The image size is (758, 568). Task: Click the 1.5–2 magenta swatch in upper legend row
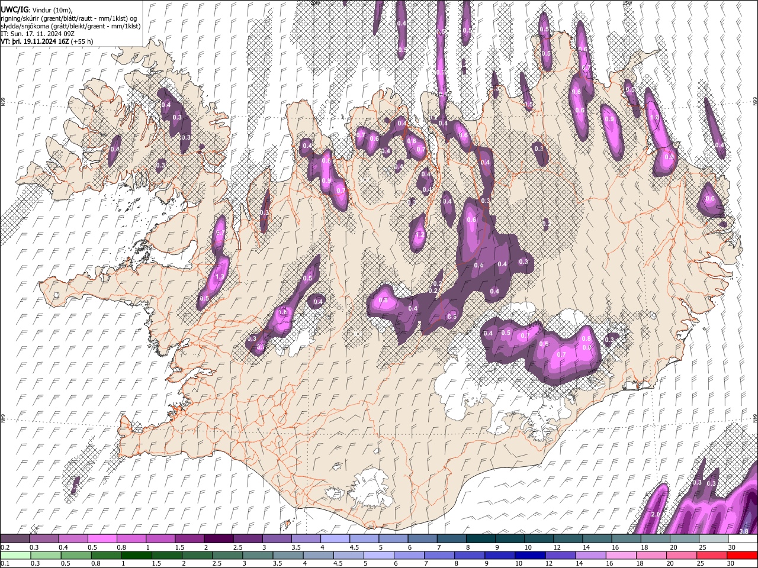189,539
